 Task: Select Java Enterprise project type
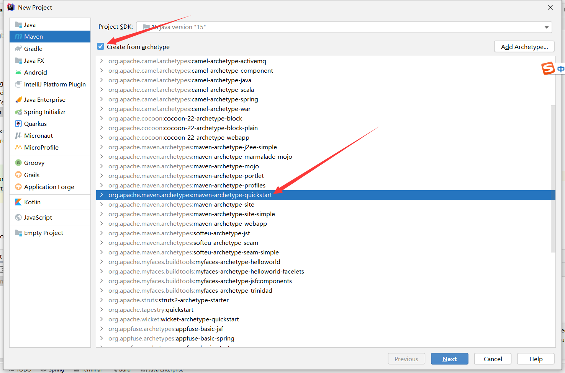(50, 99)
